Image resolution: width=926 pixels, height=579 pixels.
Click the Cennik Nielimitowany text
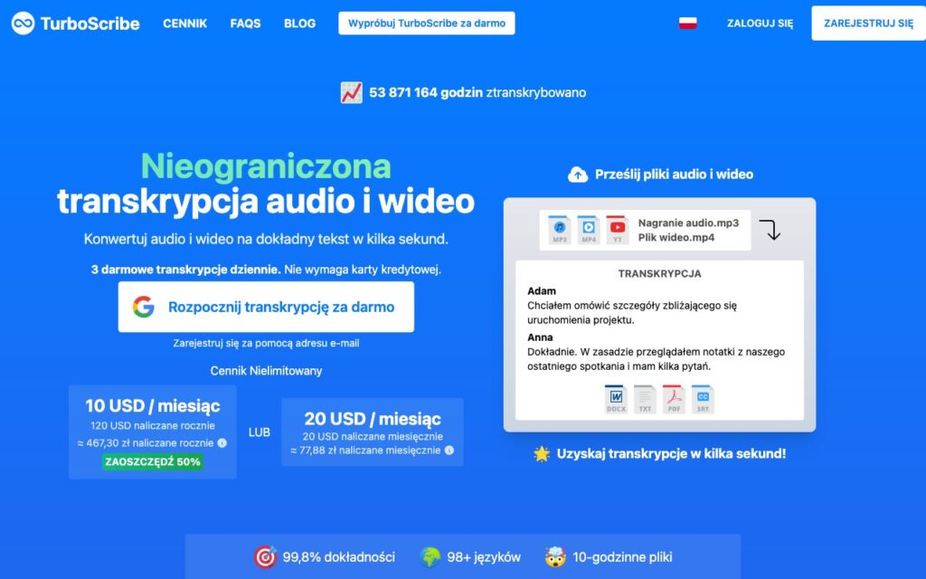pos(266,371)
